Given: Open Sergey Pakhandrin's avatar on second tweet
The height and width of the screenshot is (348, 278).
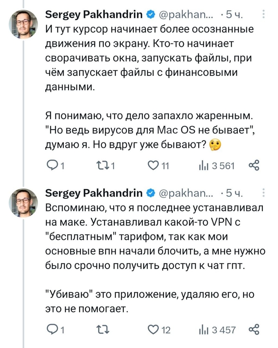Looking at the screenshot, I should [x=23, y=202].
